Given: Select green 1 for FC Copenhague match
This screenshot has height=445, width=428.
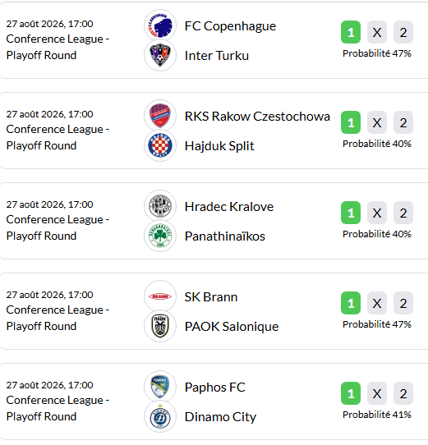Looking at the screenshot, I should point(351,32).
